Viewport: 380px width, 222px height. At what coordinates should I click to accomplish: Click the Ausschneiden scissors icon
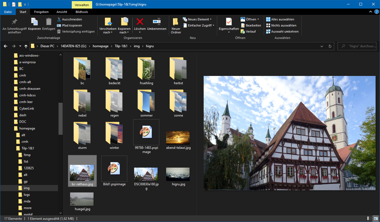click(59, 19)
